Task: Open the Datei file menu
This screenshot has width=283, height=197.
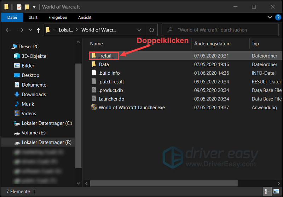Action: click(12, 17)
